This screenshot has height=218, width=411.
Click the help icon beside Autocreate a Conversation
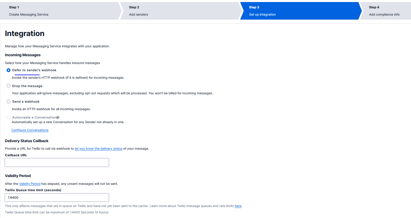coord(58,117)
